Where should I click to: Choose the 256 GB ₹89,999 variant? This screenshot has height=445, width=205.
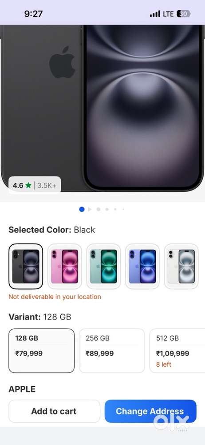click(x=112, y=351)
